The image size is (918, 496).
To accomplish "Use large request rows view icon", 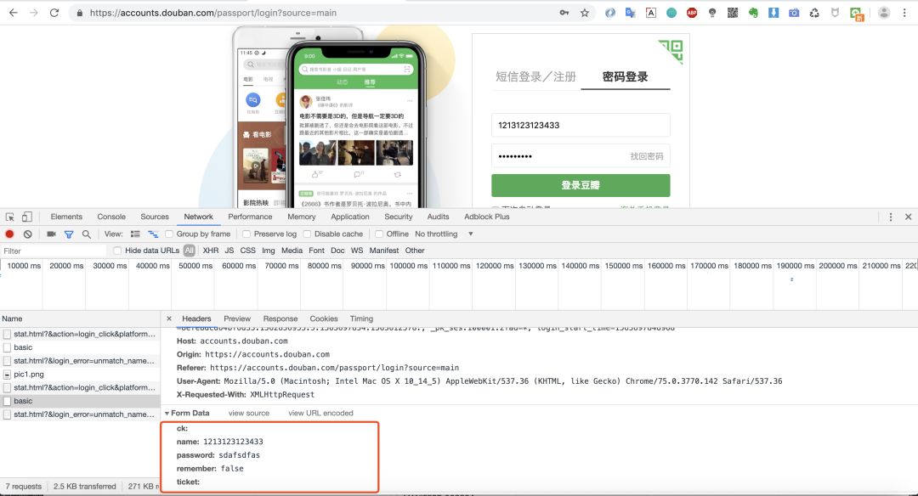I will pyautogui.click(x=135, y=234).
